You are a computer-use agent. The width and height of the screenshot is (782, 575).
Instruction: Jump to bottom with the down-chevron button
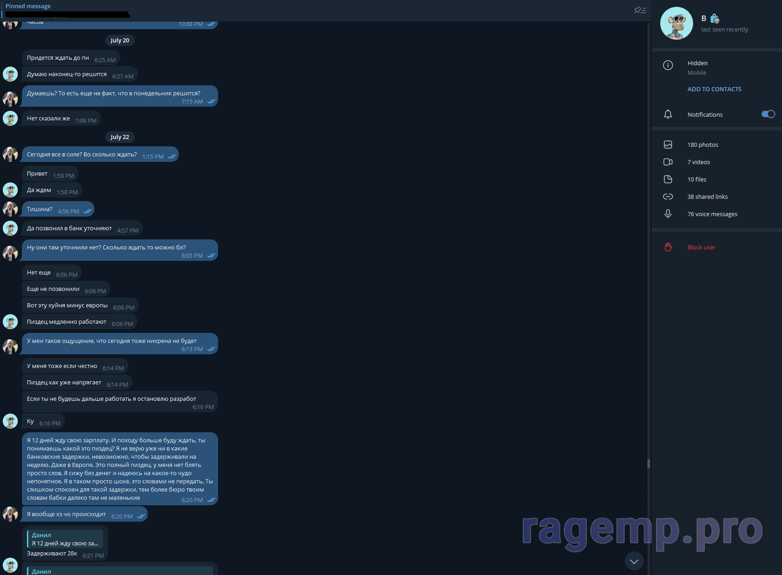pyautogui.click(x=634, y=561)
